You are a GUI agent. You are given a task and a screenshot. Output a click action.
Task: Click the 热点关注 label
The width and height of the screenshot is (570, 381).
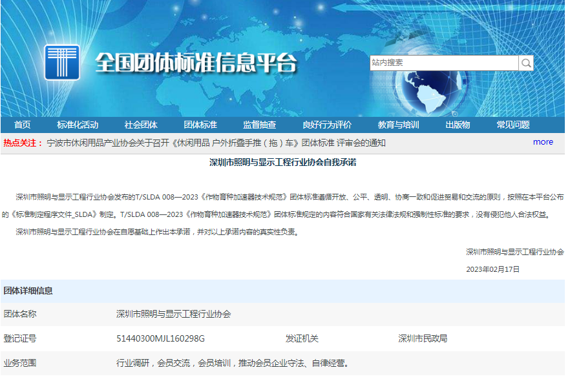(x=23, y=143)
